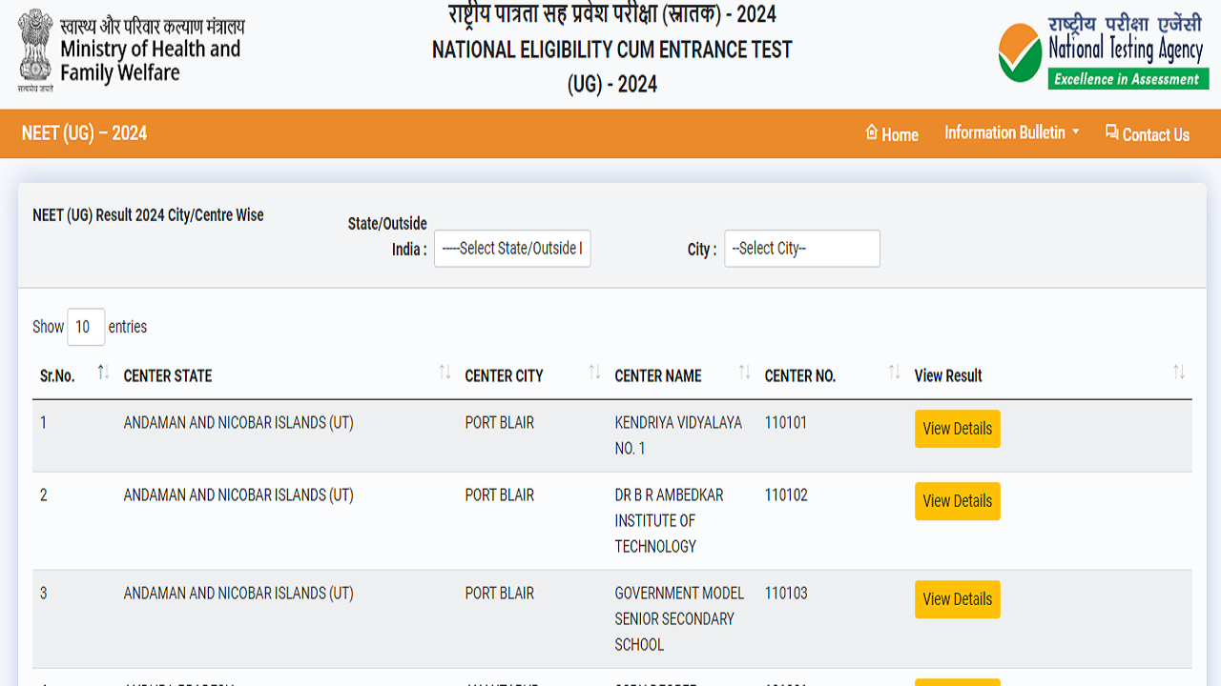This screenshot has width=1221, height=686.
Task: Click the NEET (UG) Result 2024 City/Centre Wise heading
Action: pos(148,215)
